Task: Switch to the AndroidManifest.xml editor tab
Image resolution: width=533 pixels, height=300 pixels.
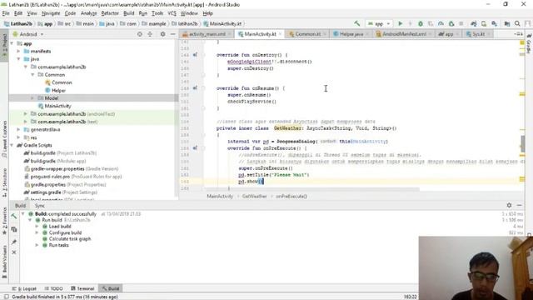Action: point(404,34)
